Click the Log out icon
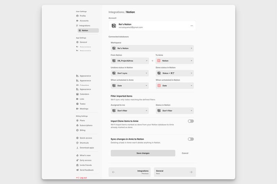277x184 pixels. tap(78, 178)
